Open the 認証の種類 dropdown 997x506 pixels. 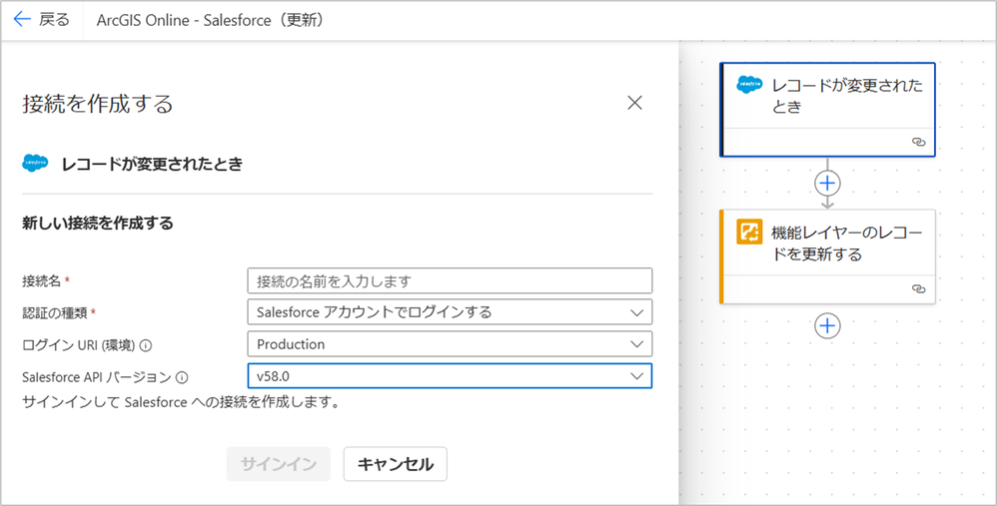coord(449,312)
